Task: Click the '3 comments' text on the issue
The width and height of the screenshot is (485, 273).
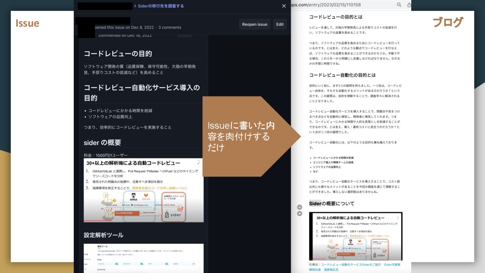Action: click(170, 27)
